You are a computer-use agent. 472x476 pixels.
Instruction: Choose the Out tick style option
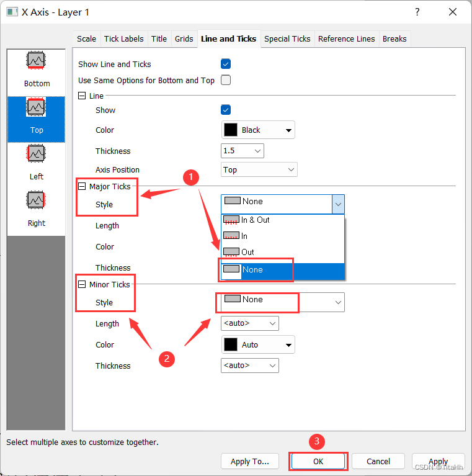coord(283,252)
